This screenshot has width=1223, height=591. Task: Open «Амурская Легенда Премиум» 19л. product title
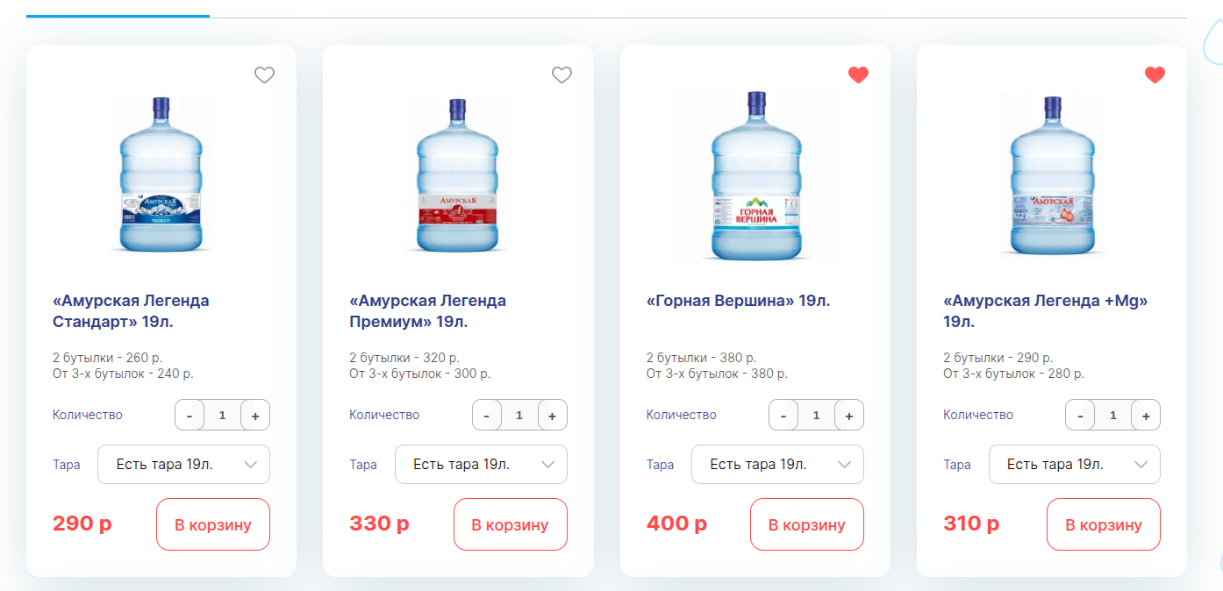click(x=427, y=311)
